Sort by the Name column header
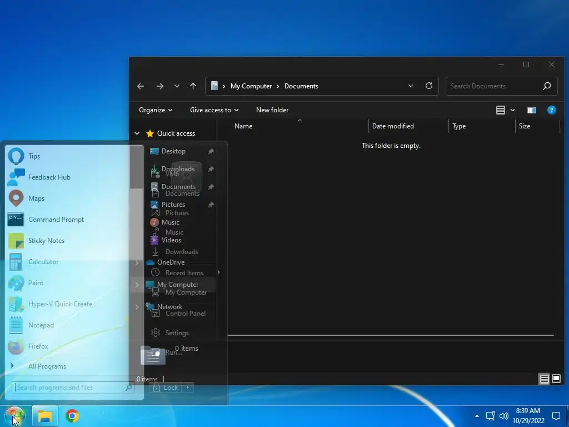Screen dimensions: 569x427 pyautogui.click(x=243, y=126)
